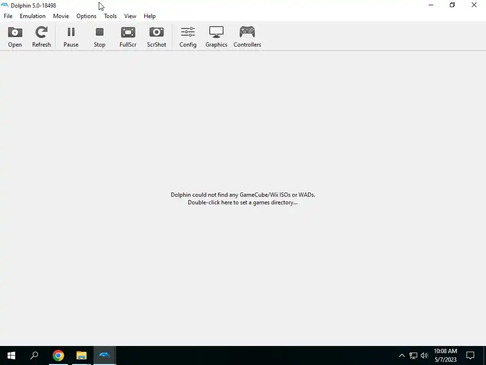This screenshot has width=486, height=365.
Task: Show hidden system tray icons
Action: pos(402,355)
